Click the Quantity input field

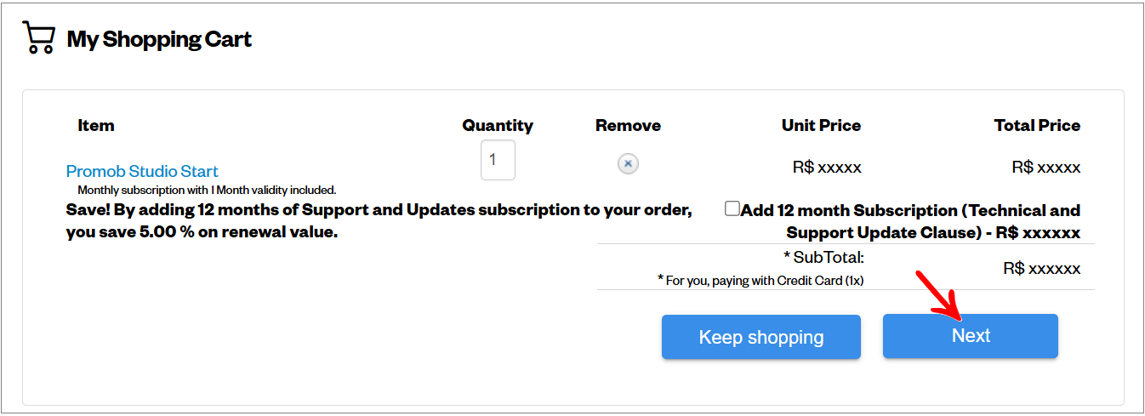point(498,160)
